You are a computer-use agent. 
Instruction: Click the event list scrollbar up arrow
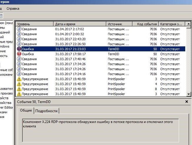pyautogui.click(x=189, y=24)
